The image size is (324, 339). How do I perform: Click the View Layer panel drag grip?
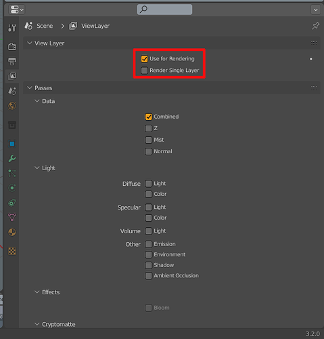coord(314,43)
